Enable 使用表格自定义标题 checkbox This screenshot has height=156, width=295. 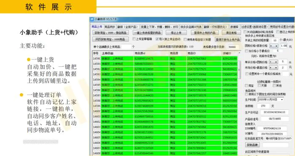[185, 40]
